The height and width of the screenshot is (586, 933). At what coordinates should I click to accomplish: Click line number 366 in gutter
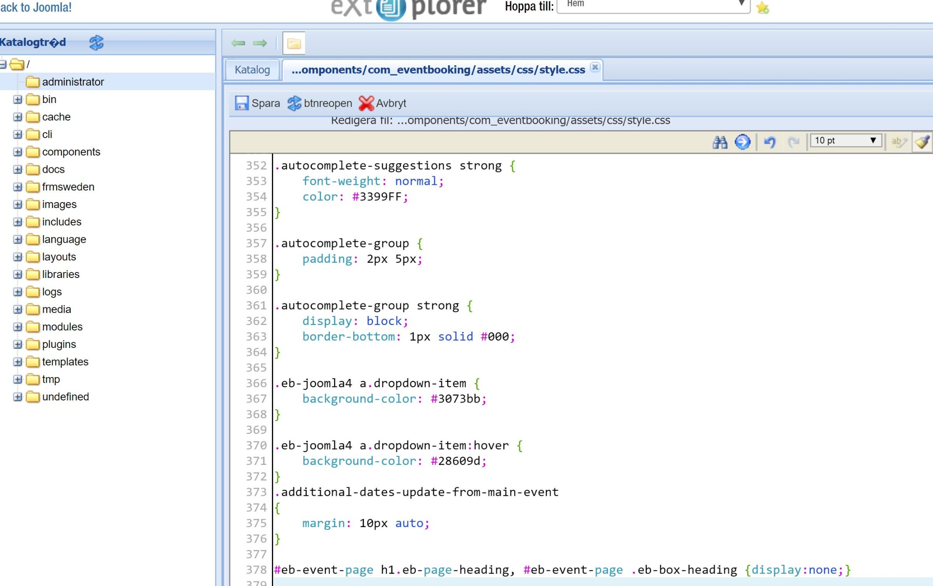tap(256, 383)
